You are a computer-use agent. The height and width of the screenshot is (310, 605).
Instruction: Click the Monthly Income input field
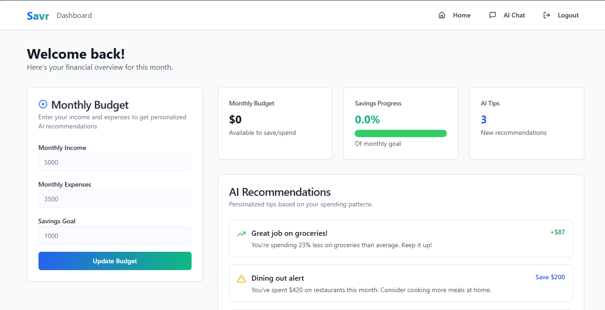point(115,162)
